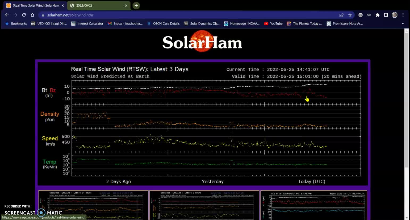Image resolution: width=410 pixels, height=220 pixels.
Task: Reload the SolarHam page
Action: click(24, 15)
